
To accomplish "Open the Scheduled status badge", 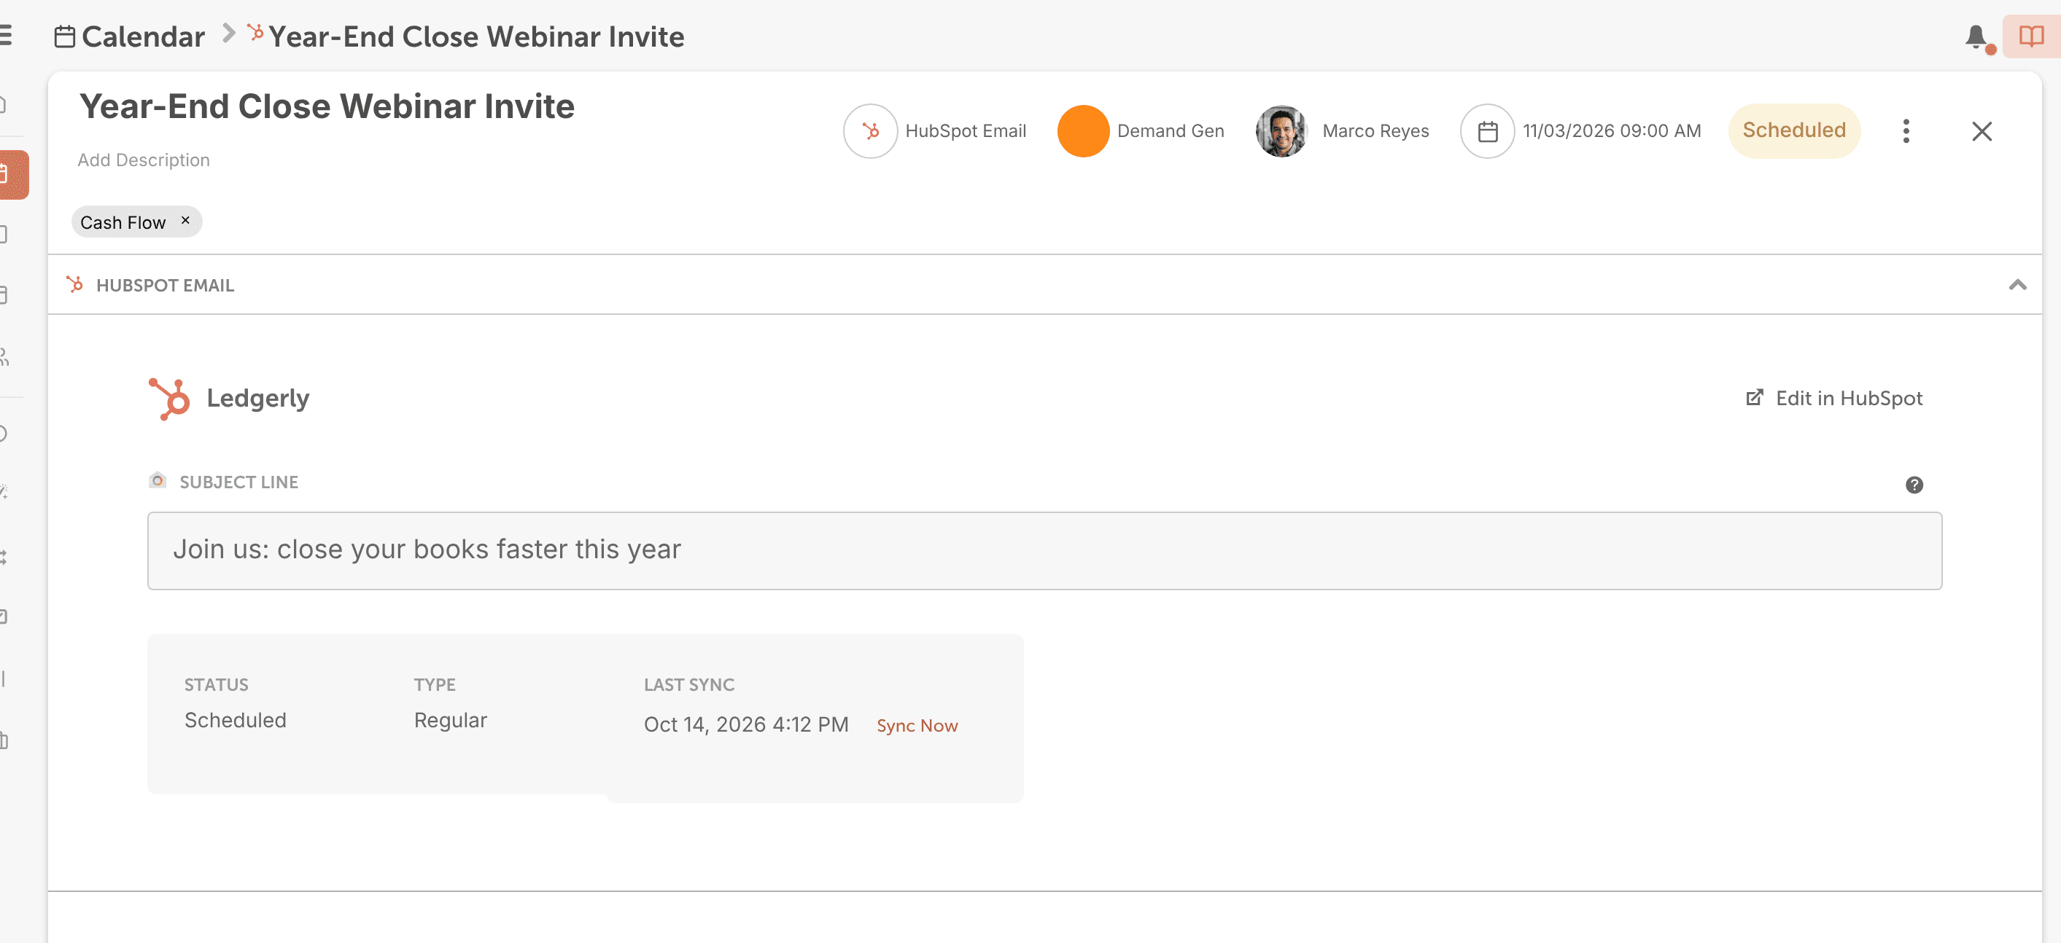I will 1795,130.
